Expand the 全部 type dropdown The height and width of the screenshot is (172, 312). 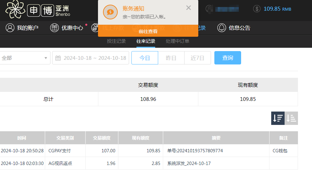tap(25, 58)
